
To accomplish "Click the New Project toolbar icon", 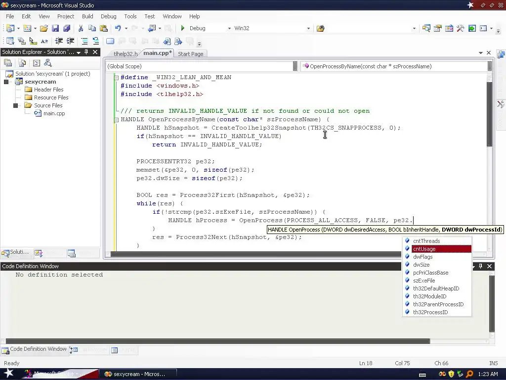I will pos(10,28).
